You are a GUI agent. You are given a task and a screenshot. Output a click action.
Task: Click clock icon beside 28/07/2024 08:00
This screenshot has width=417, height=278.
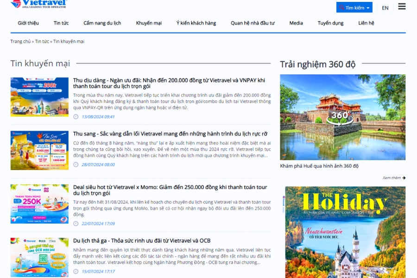pyautogui.click(x=76, y=164)
